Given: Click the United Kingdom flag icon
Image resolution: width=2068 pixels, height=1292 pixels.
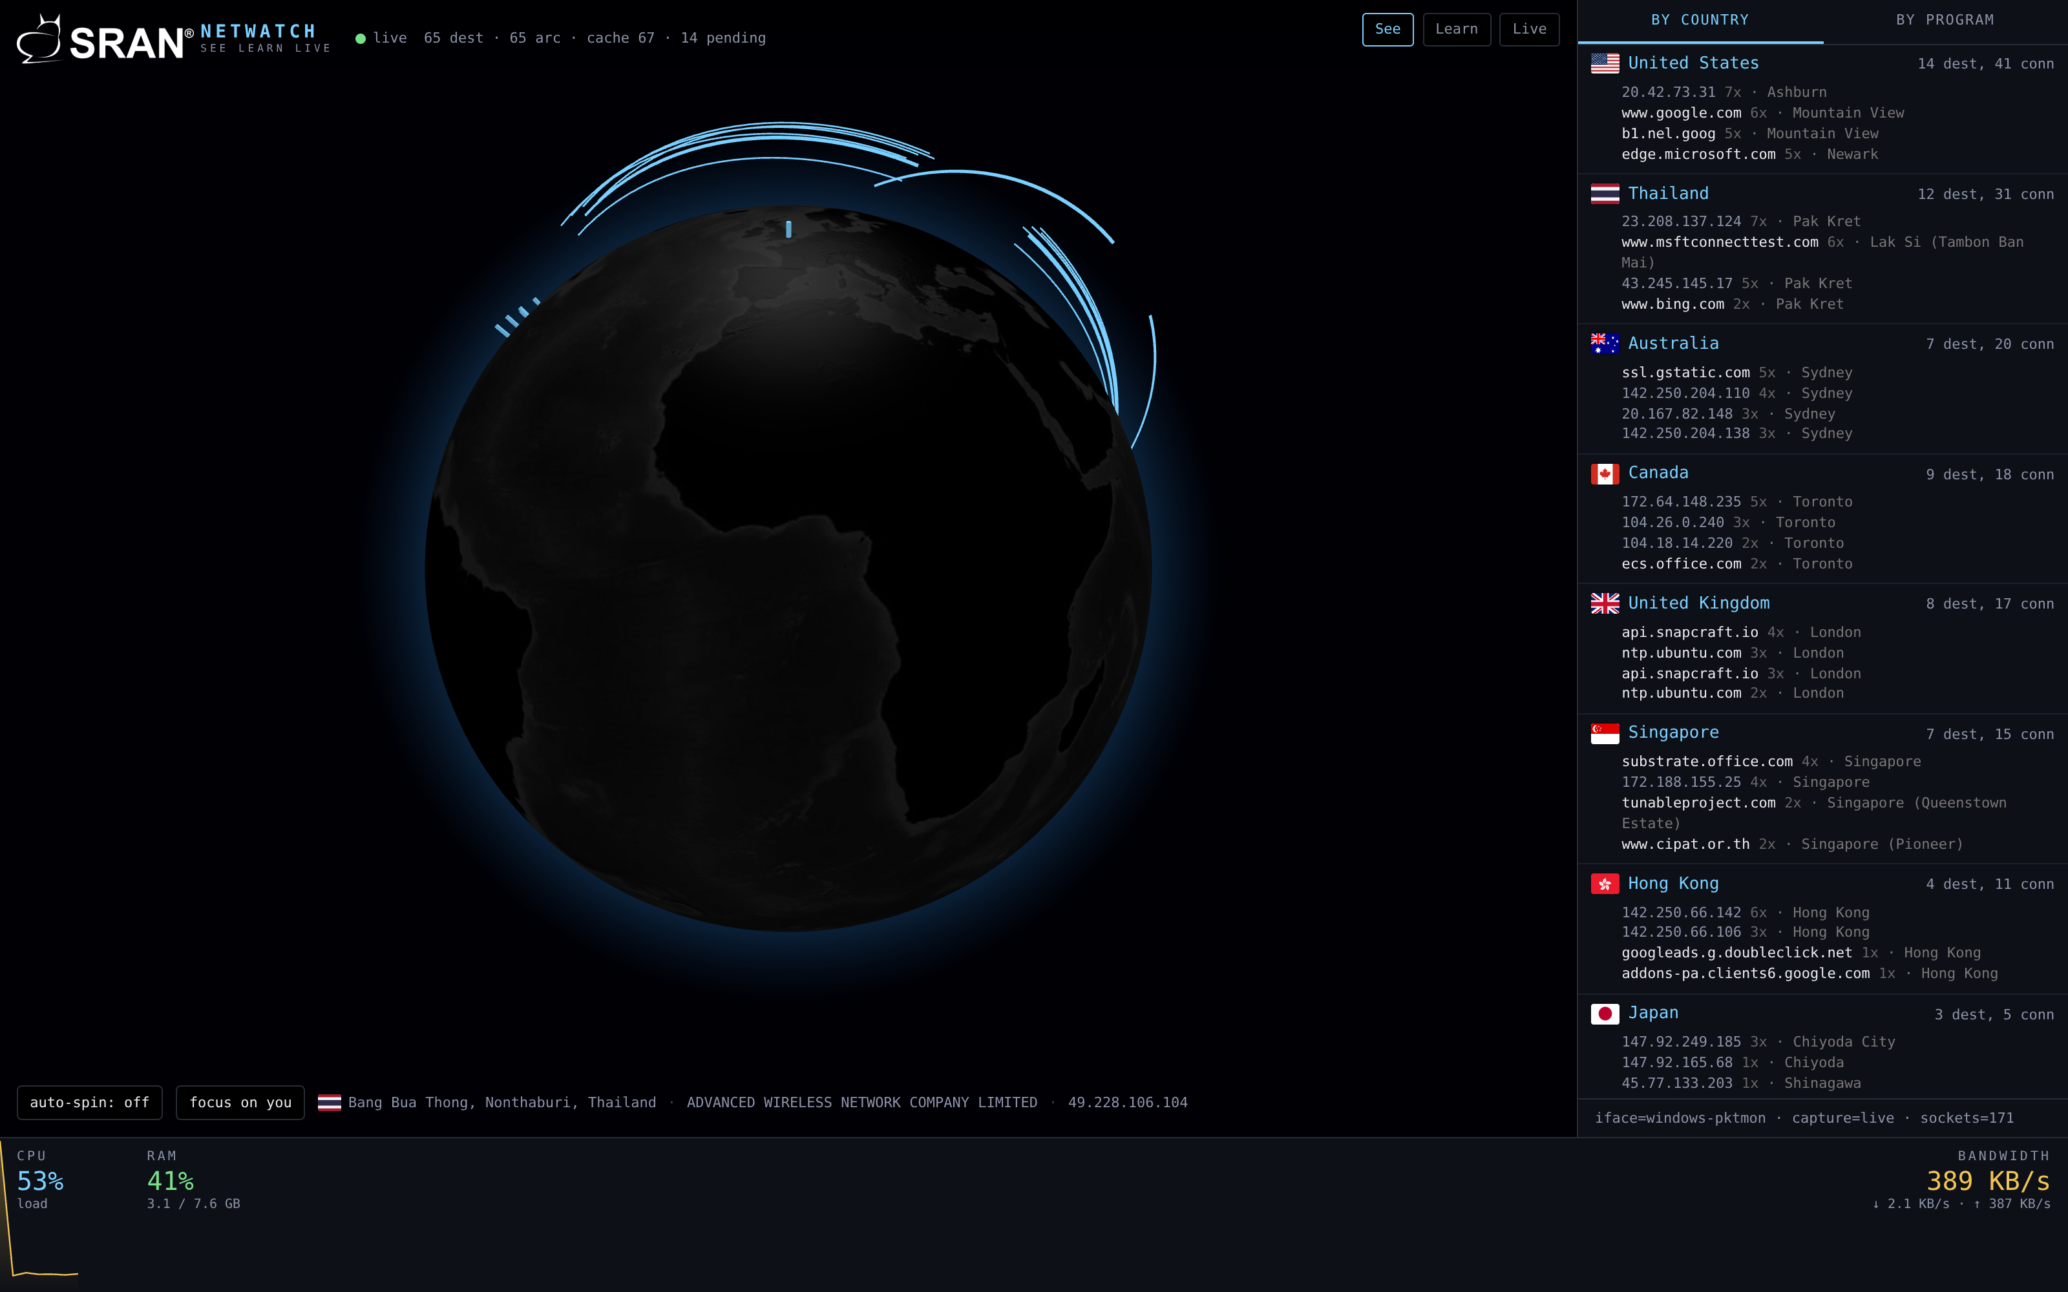Looking at the screenshot, I should 1604,603.
